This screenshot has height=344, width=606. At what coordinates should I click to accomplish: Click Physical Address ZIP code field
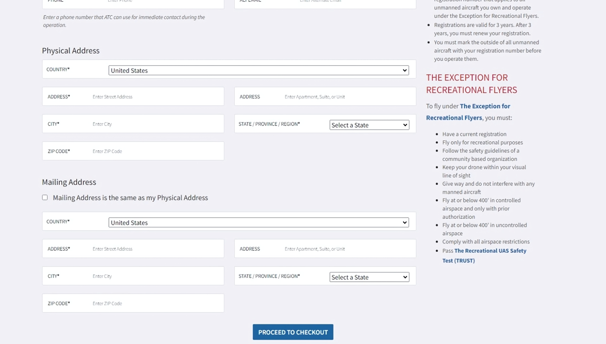tap(156, 151)
